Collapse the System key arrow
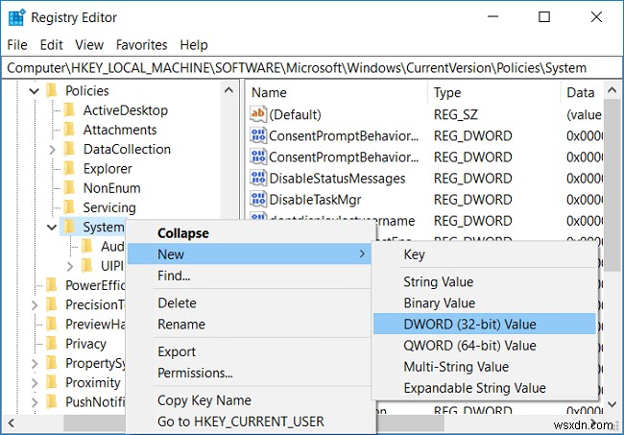The width and height of the screenshot is (624, 435). coord(53,228)
